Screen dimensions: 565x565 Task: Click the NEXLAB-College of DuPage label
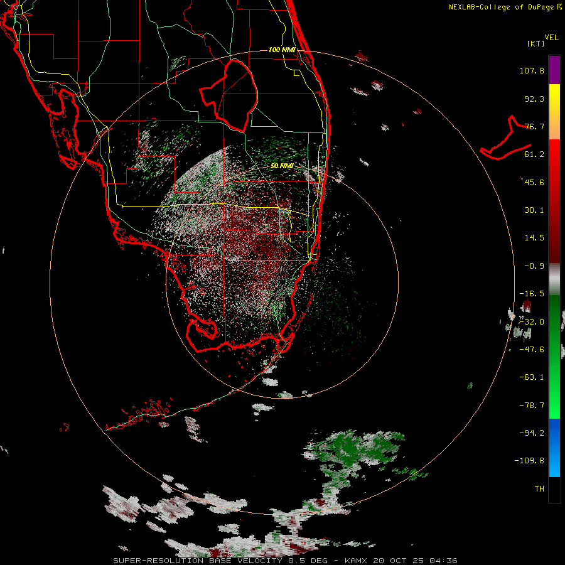coord(502,7)
